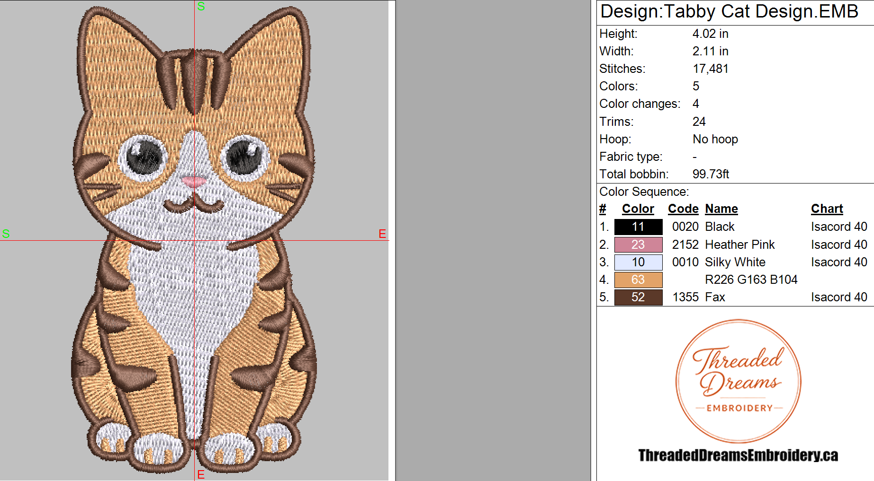Click thread code 0020

[685, 227]
